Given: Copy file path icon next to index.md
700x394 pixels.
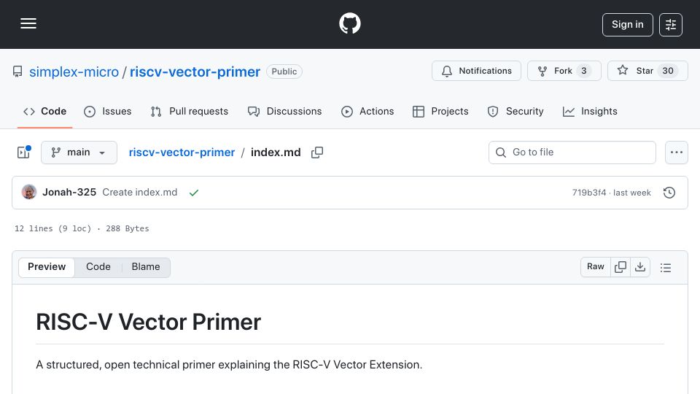Looking at the screenshot, I should click(317, 152).
